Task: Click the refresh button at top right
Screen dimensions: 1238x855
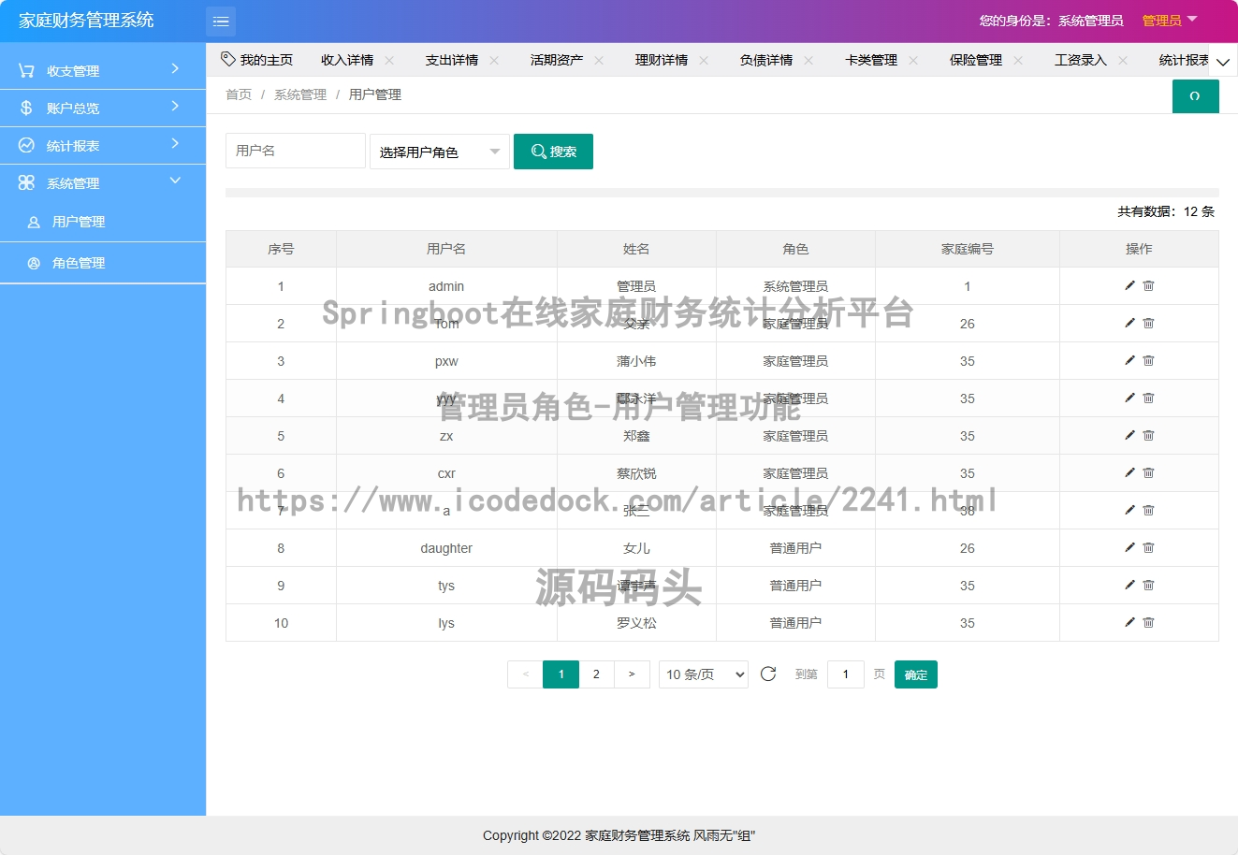Action: point(1195,96)
